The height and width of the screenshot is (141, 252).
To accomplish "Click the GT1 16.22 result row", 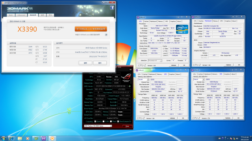I will 41,47.
